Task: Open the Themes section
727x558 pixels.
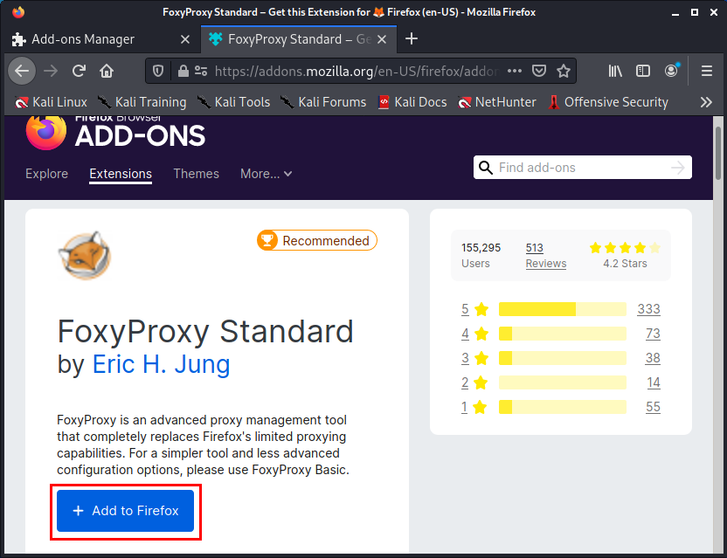Action: 196,174
